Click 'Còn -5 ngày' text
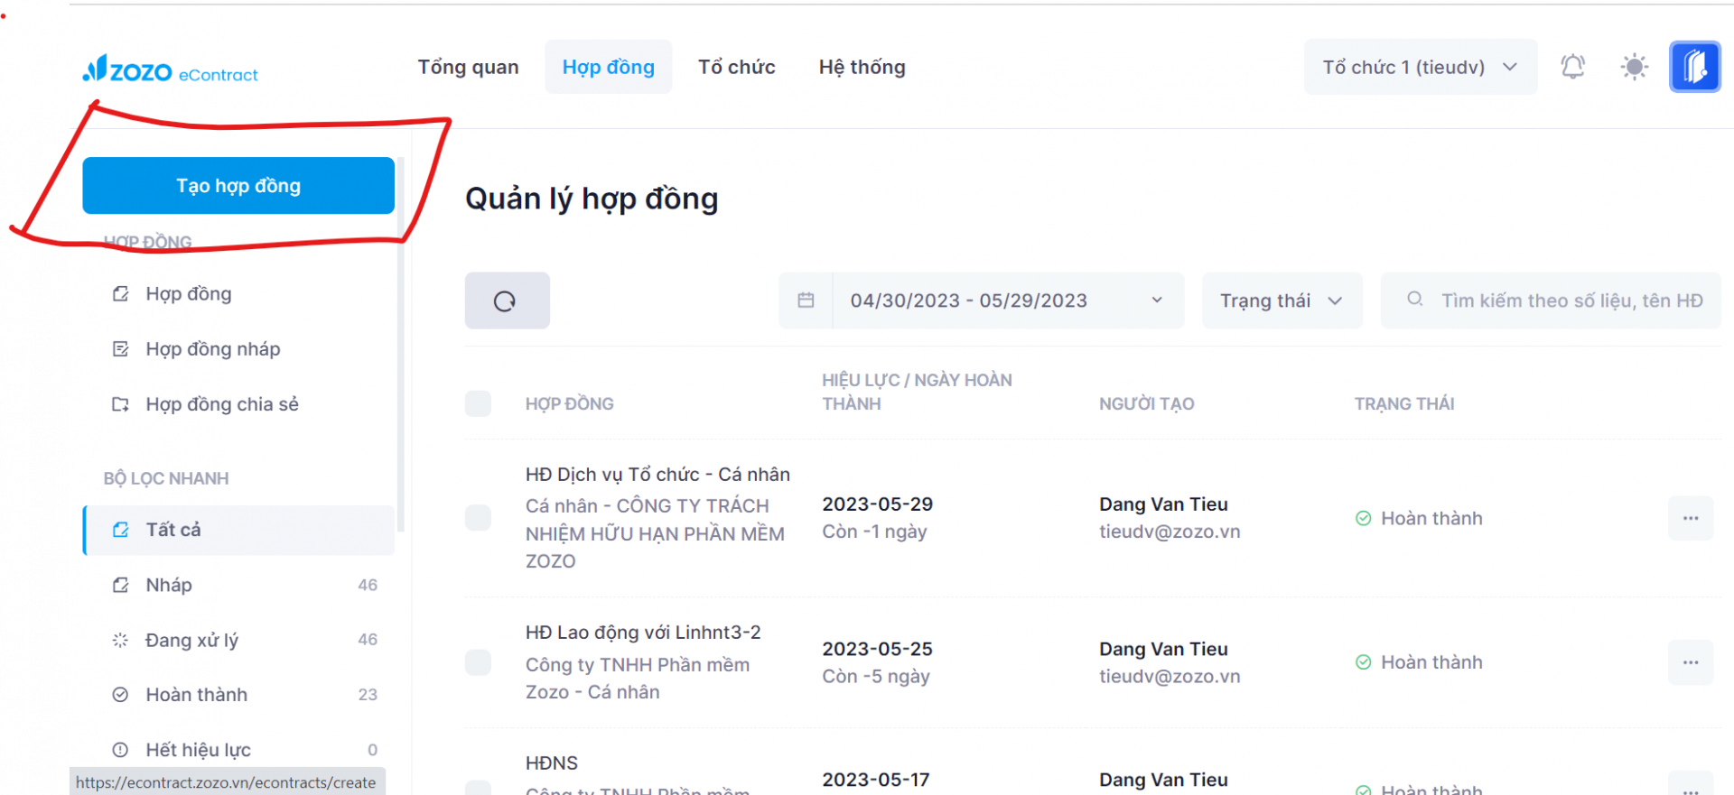The height and width of the screenshot is (795, 1734). point(876,676)
